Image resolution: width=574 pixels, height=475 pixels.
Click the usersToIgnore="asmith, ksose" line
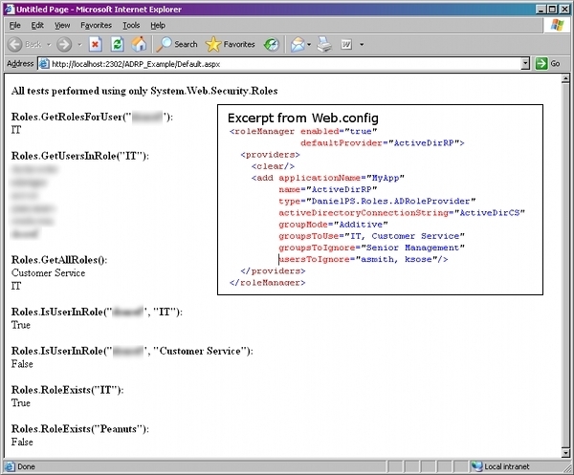coord(364,259)
